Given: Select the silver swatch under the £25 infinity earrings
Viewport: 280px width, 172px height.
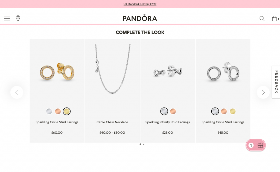Looking at the screenshot, I should [164, 111].
